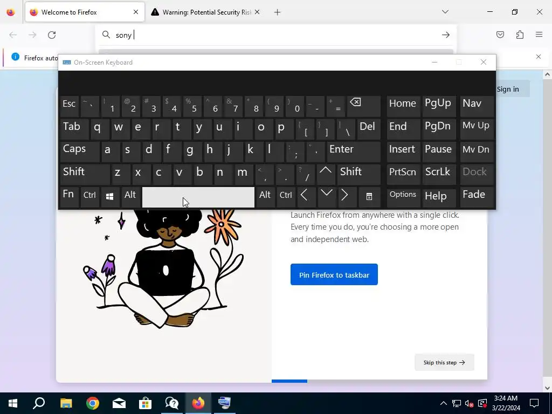The height and width of the screenshot is (414, 552).
Task: Switch to Potential Security Risk tab
Action: tap(206, 12)
